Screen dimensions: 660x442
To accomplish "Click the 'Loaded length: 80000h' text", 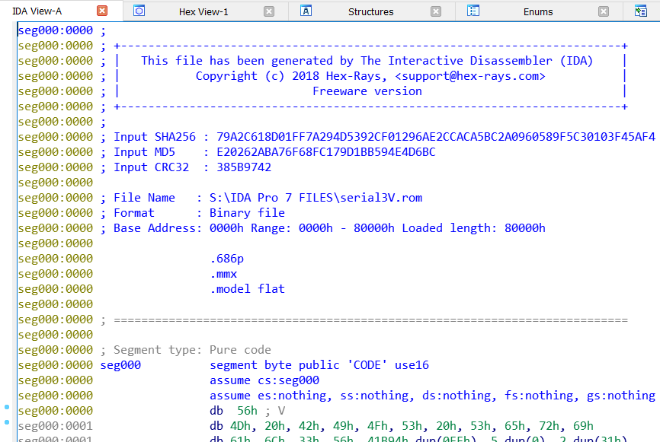I will coord(473,228).
